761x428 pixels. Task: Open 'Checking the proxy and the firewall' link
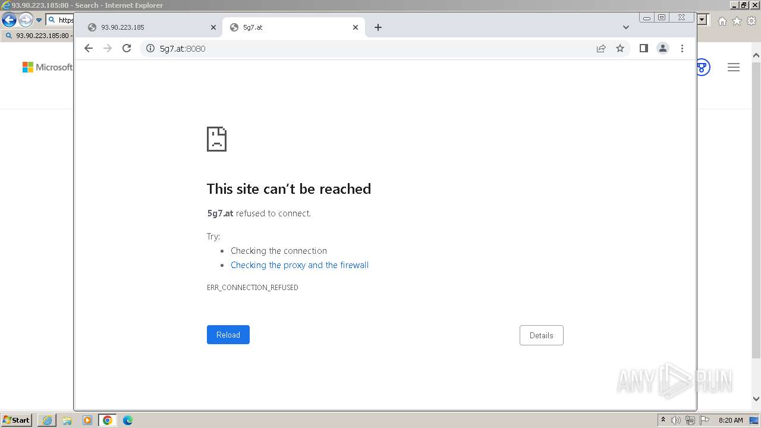click(x=300, y=265)
